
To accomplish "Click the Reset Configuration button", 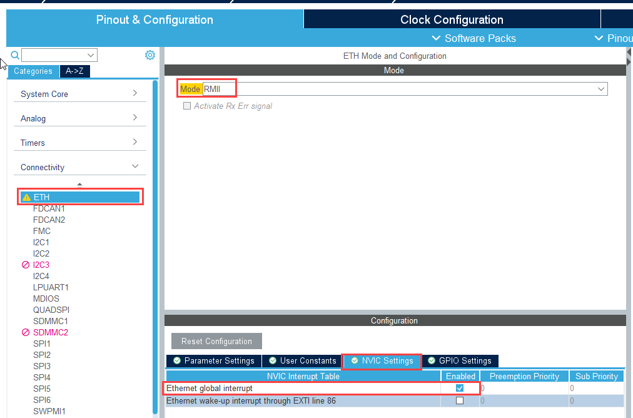I will coord(216,341).
